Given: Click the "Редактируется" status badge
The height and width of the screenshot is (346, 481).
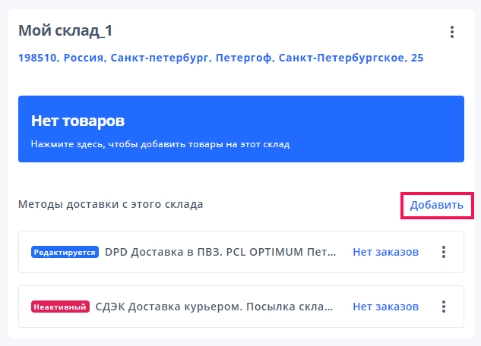Looking at the screenshot, I should point(65,252).
